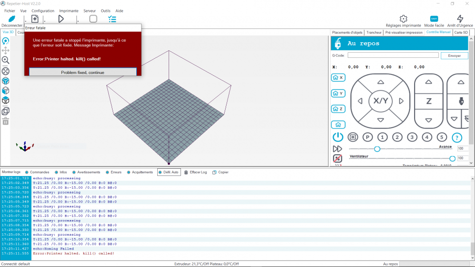Home all axes button
This screenshot has height=267, width=475.
pos(338,125)
